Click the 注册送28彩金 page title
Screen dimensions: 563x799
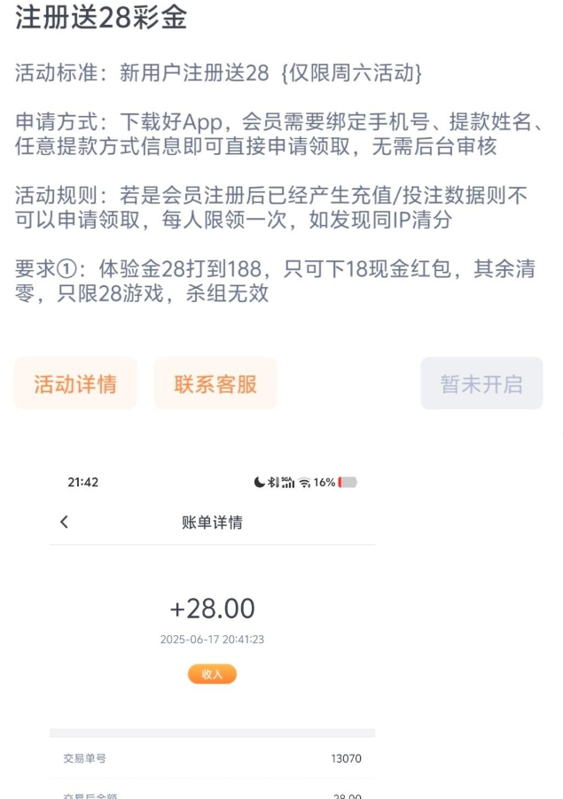click(101, 18)
